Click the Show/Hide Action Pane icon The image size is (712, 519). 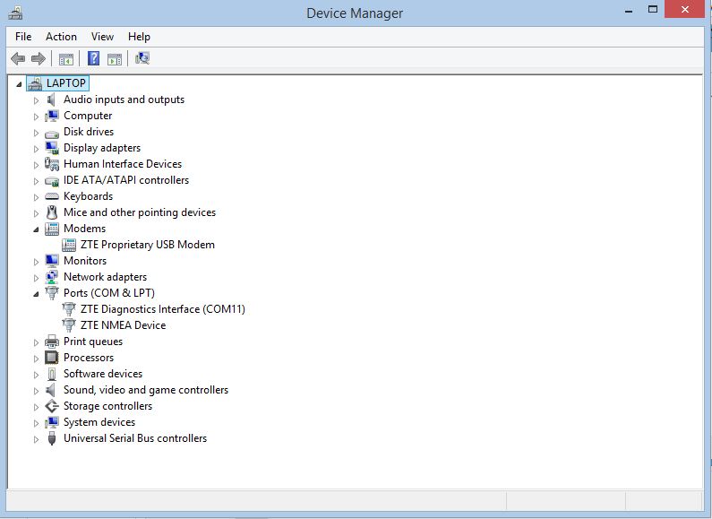[x=115, y=59]
